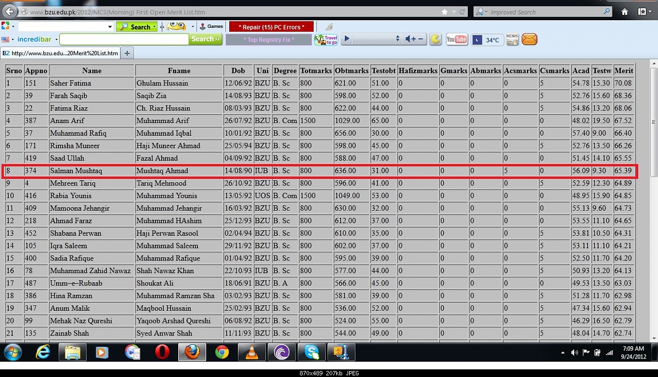Image resolution: width=658 pixels, height=377 pixels.
Task: Click the NEWS icon on the toolbar
Action: (512, 39)
